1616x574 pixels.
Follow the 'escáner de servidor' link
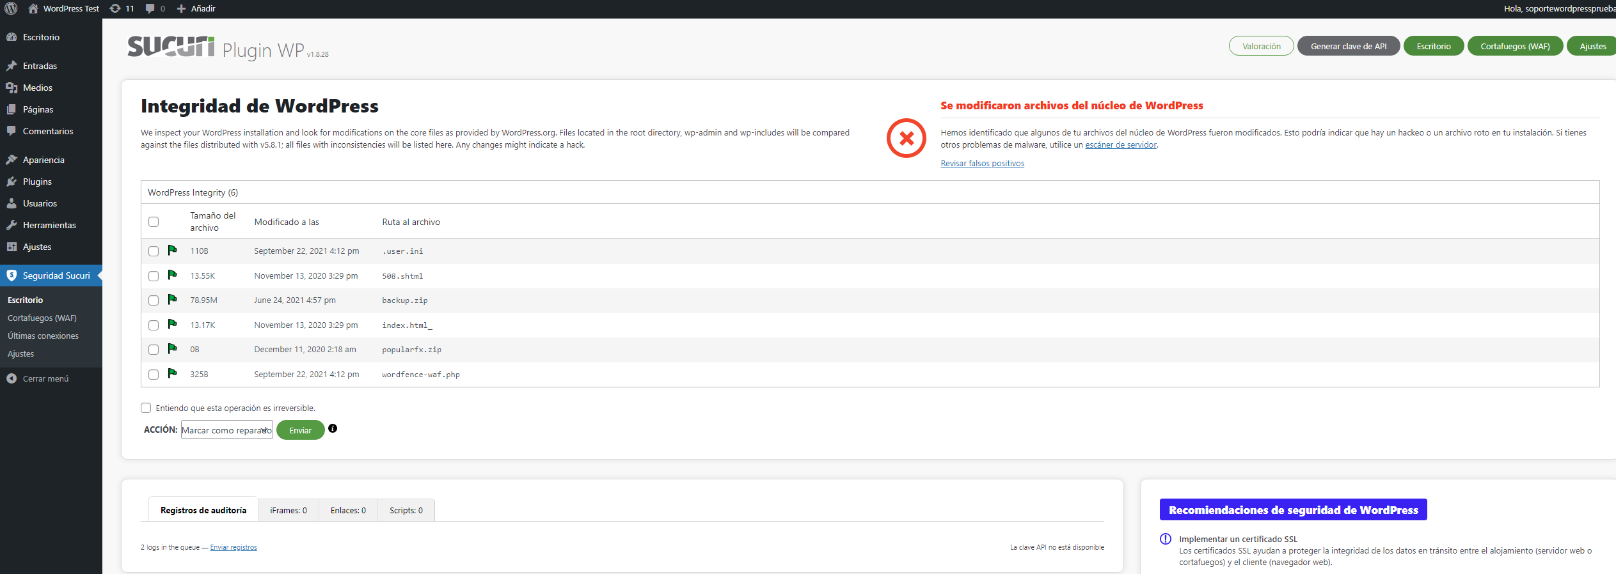click(x=1121, y=145)
